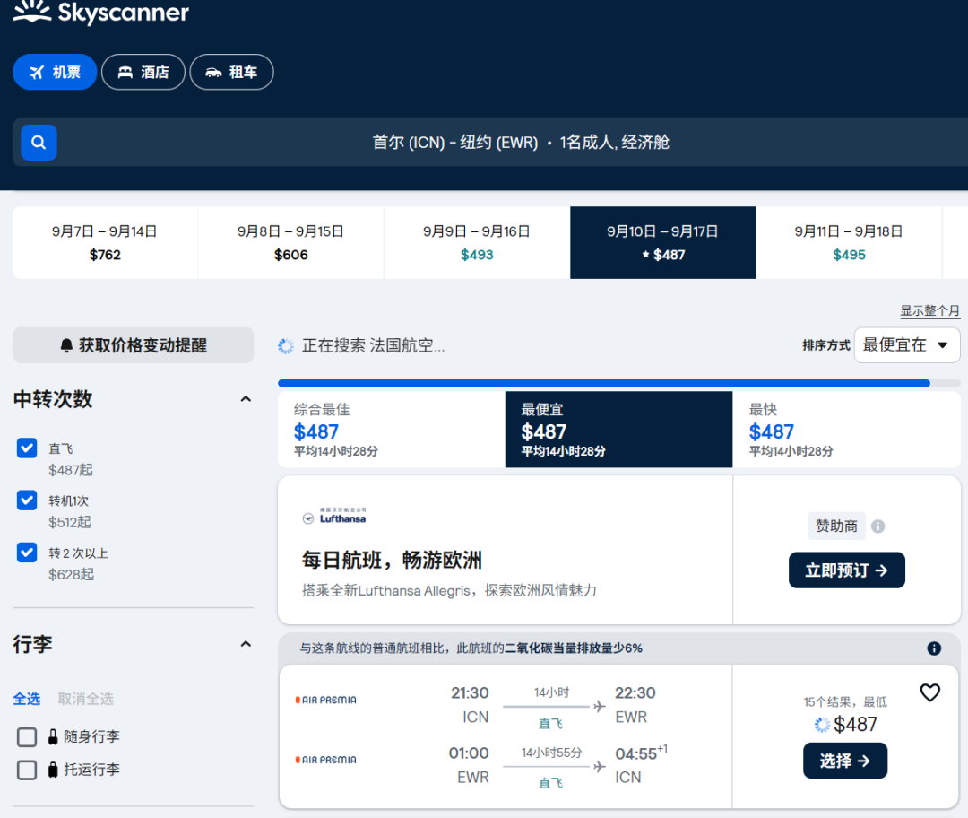
Task: Uncheck the 直飞 direct flight checkbox
Action: [x=27, y=448]
